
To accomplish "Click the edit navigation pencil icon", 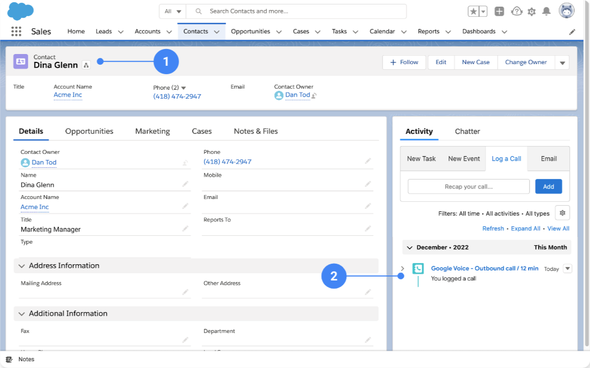I will [572, 32].
